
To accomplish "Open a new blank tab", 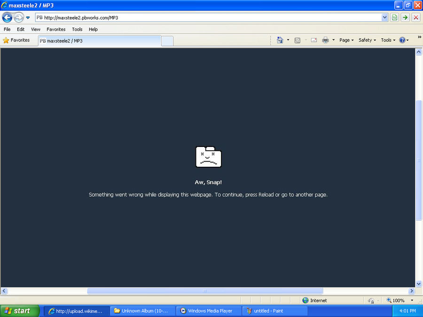I will click(167, 41).
